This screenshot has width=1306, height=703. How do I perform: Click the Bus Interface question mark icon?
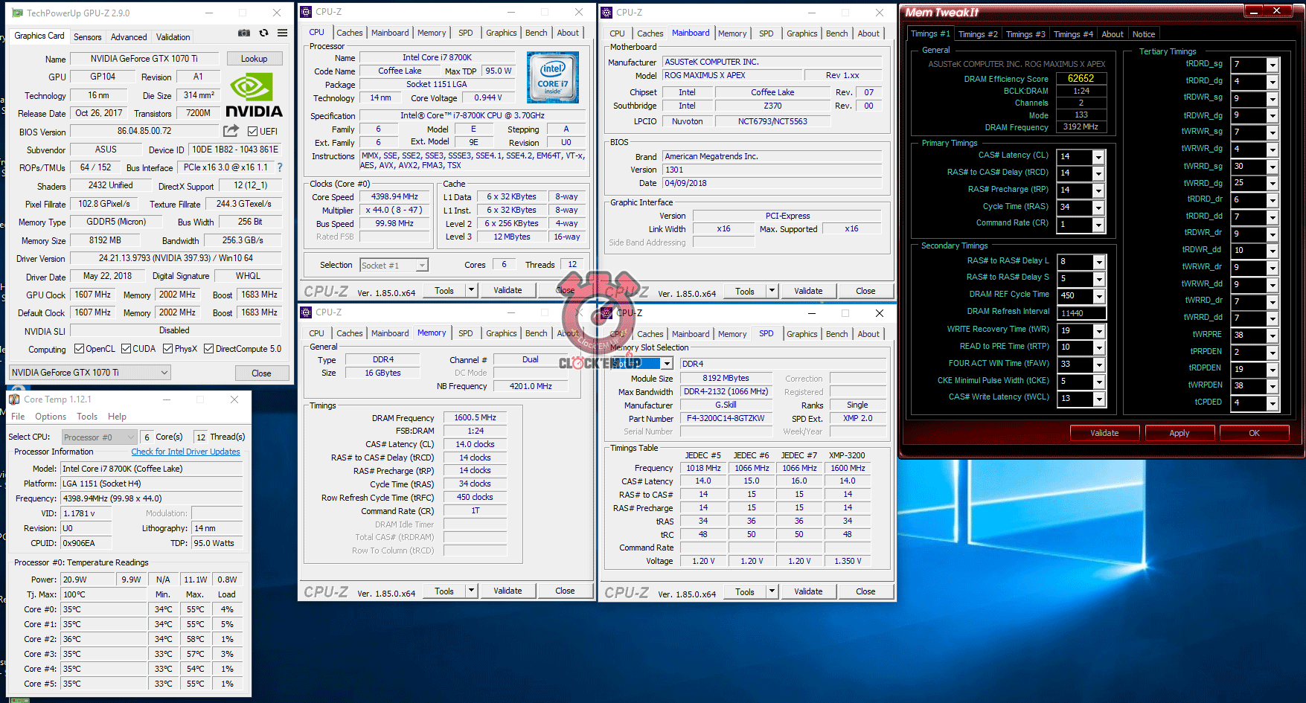pyautogui.click(x=280, y=168)
